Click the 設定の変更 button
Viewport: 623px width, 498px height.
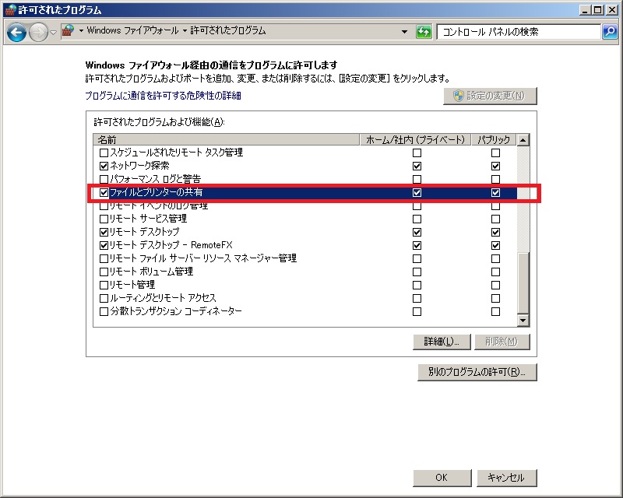click(x=490, y=96)
